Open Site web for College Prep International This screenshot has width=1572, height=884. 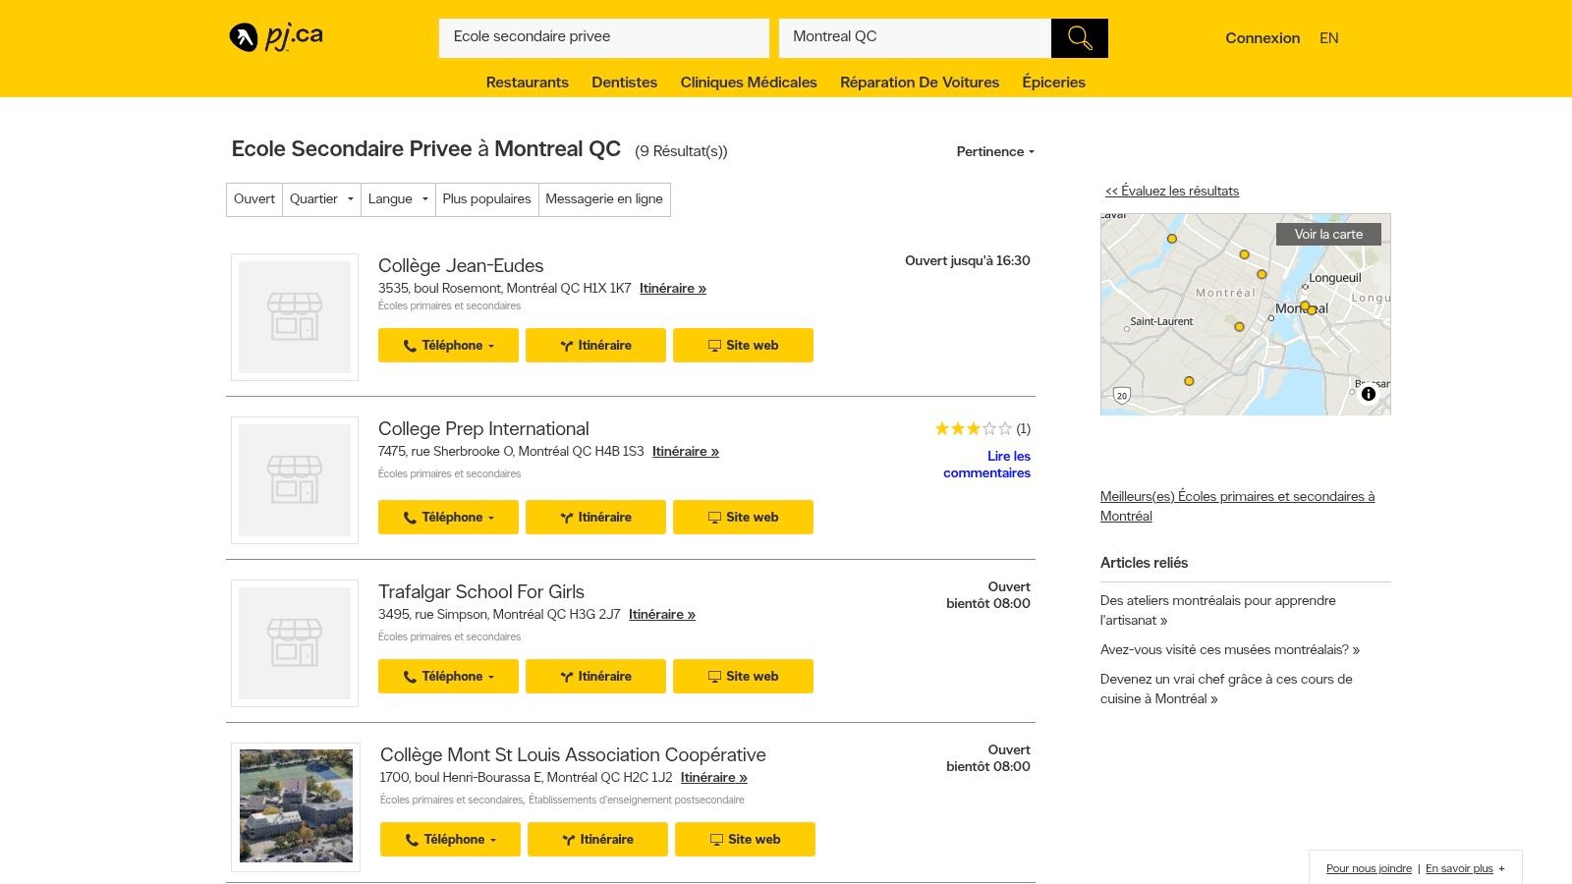743,518
